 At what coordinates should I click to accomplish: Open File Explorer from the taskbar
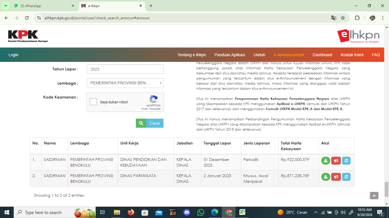117,212
